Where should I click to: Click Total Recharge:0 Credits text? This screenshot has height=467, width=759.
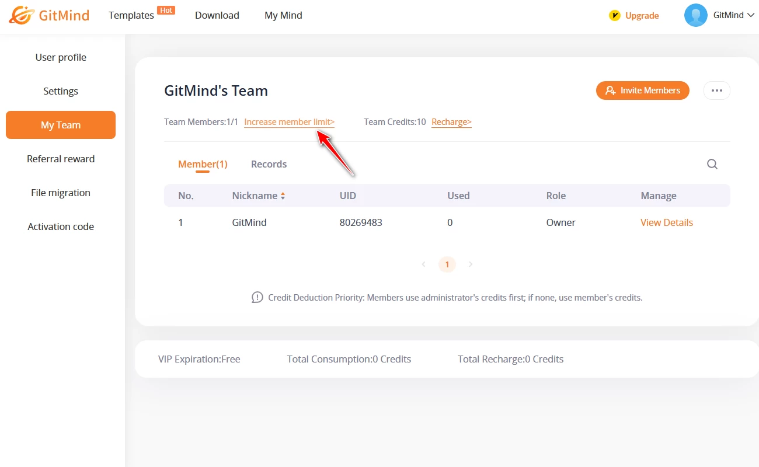(511, 359)
